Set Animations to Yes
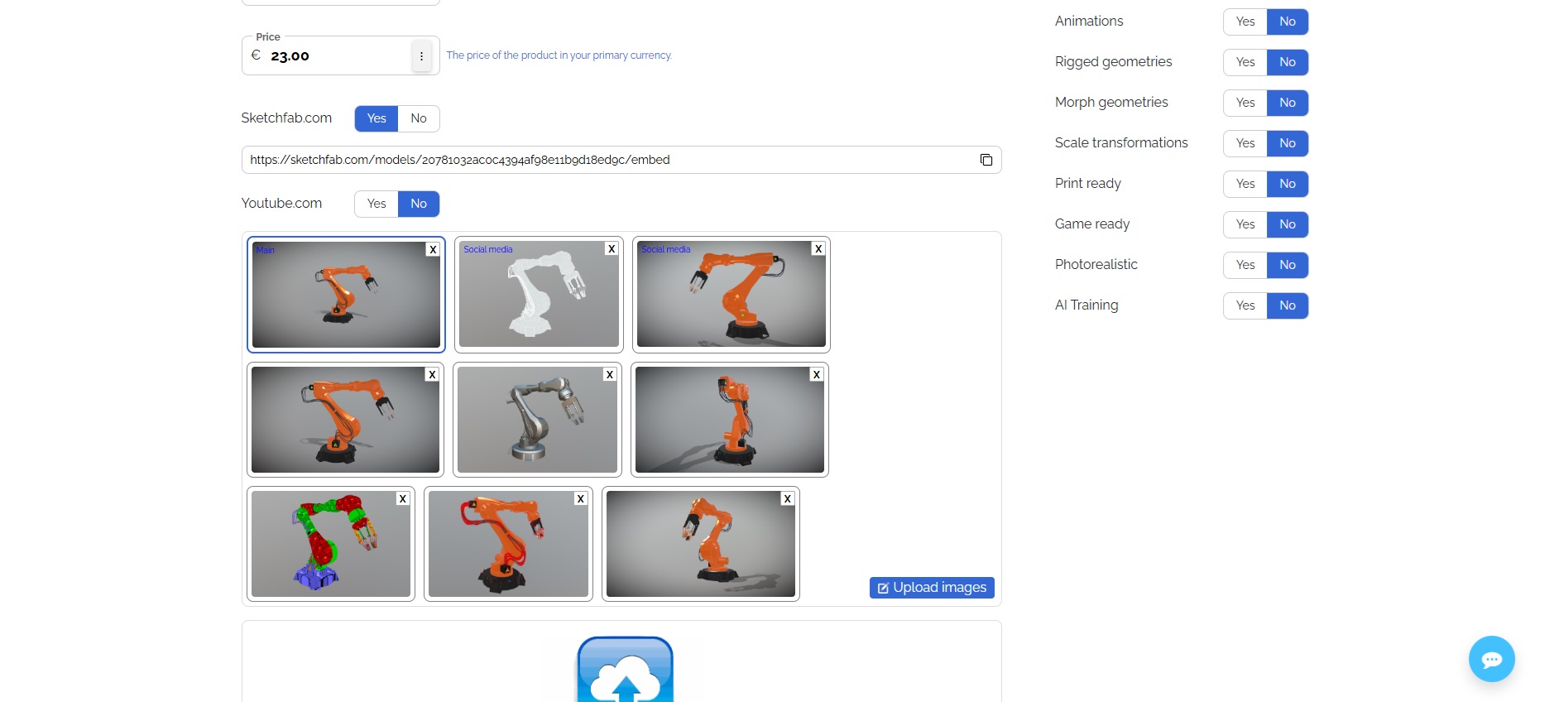 pyautogui.click(x=1245, y=22)
